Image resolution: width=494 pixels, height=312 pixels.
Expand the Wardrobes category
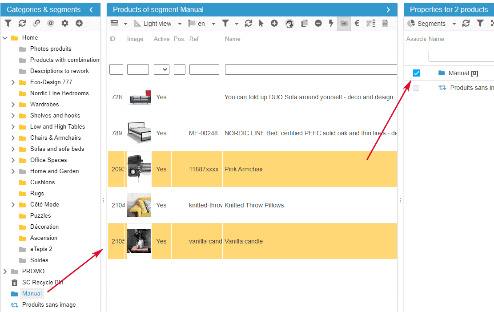(13, 105)
